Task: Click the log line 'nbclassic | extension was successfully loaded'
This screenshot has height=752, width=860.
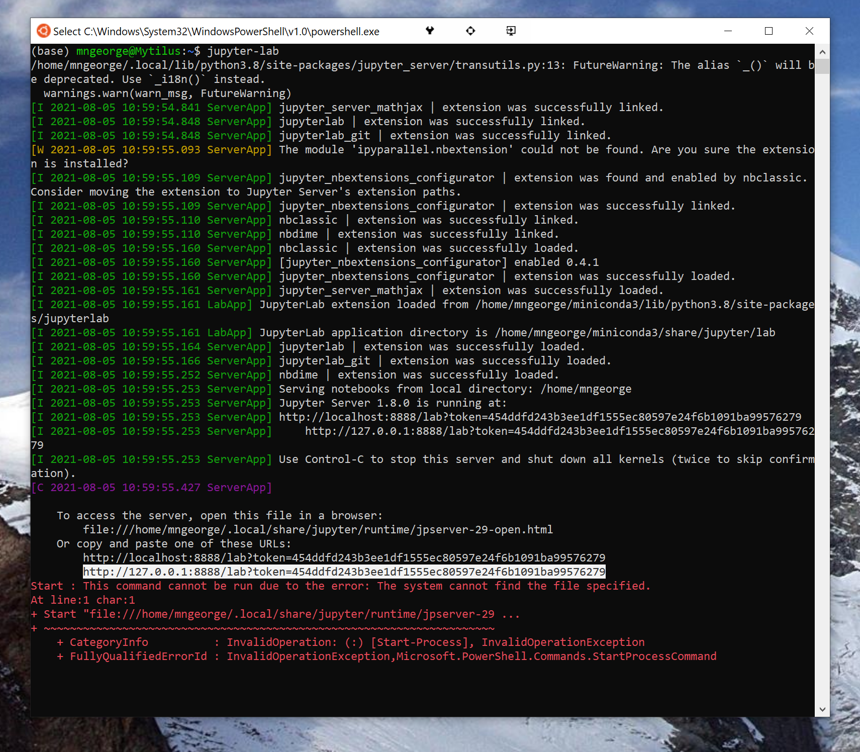Action: [305, 248]
